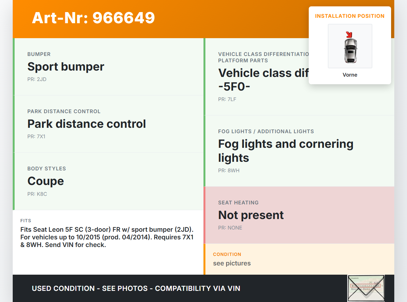
Task: Open the VIN envelope icon
Action: [x=366, y=288]
